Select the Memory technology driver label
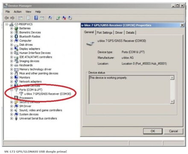The height and width of the screenshot is (154, 188). tap(35, 69)
